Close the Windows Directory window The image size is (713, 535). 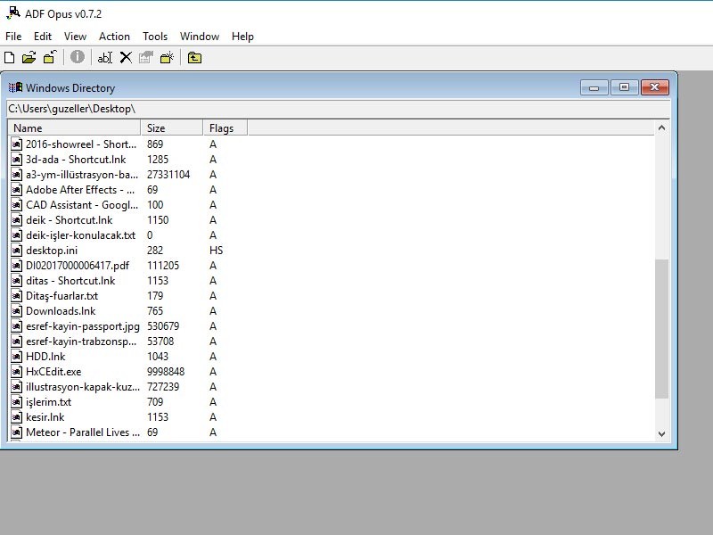(x=655, y=87)
